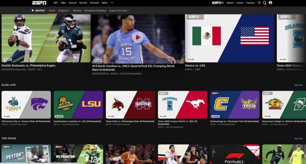306x164 pixels.
Task: Click Watch in the top right
Action: coord(230,3)
